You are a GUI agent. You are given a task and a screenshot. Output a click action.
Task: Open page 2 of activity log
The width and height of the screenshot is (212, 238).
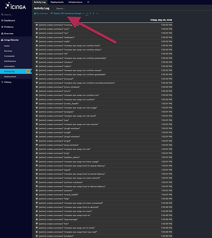click(x=90, y=13)
